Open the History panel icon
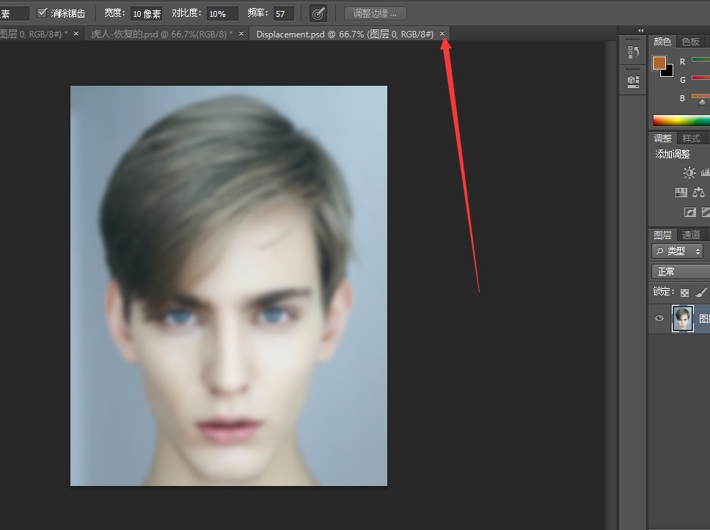This screenshot has height=530, width=710. point(633,53)
